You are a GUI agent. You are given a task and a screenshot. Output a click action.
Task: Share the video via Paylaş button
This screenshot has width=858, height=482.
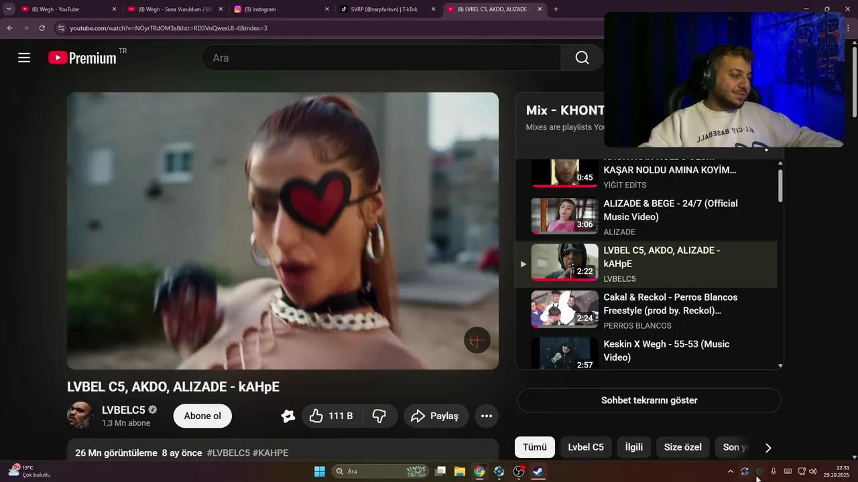434,416
